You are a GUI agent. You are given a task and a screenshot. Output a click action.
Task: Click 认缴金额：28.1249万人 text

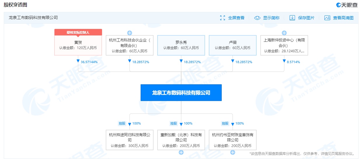point(284,51)
